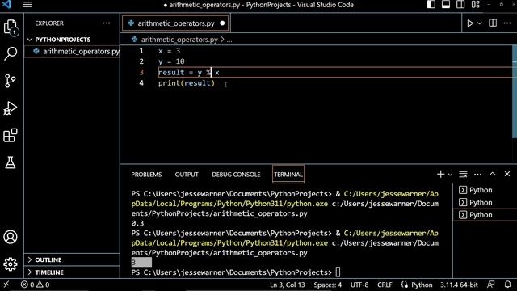Image resolution: width=517 pixels, height=291 pixels.
Task: Switch to the OUTPUT tab
Action: (x=187, y=175)
